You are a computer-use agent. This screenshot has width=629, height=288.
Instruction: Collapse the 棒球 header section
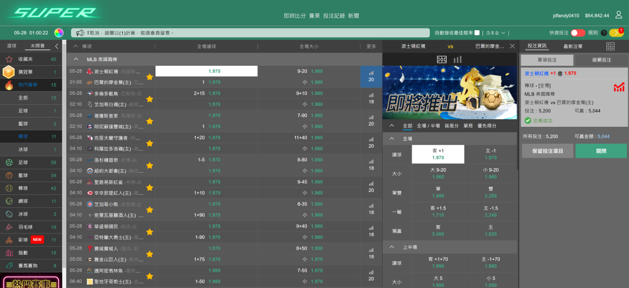[x=75, y=47]
